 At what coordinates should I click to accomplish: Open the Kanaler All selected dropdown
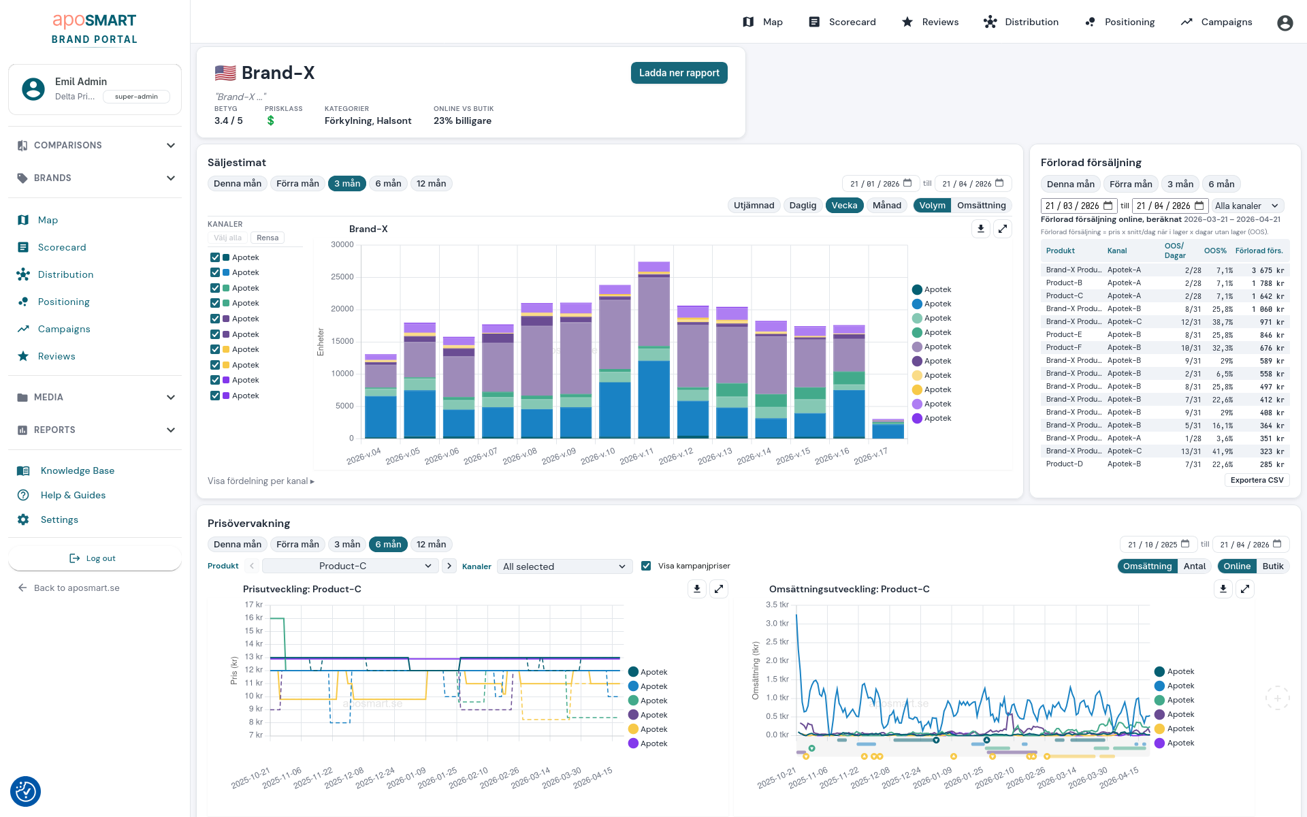tap(564, 566)
